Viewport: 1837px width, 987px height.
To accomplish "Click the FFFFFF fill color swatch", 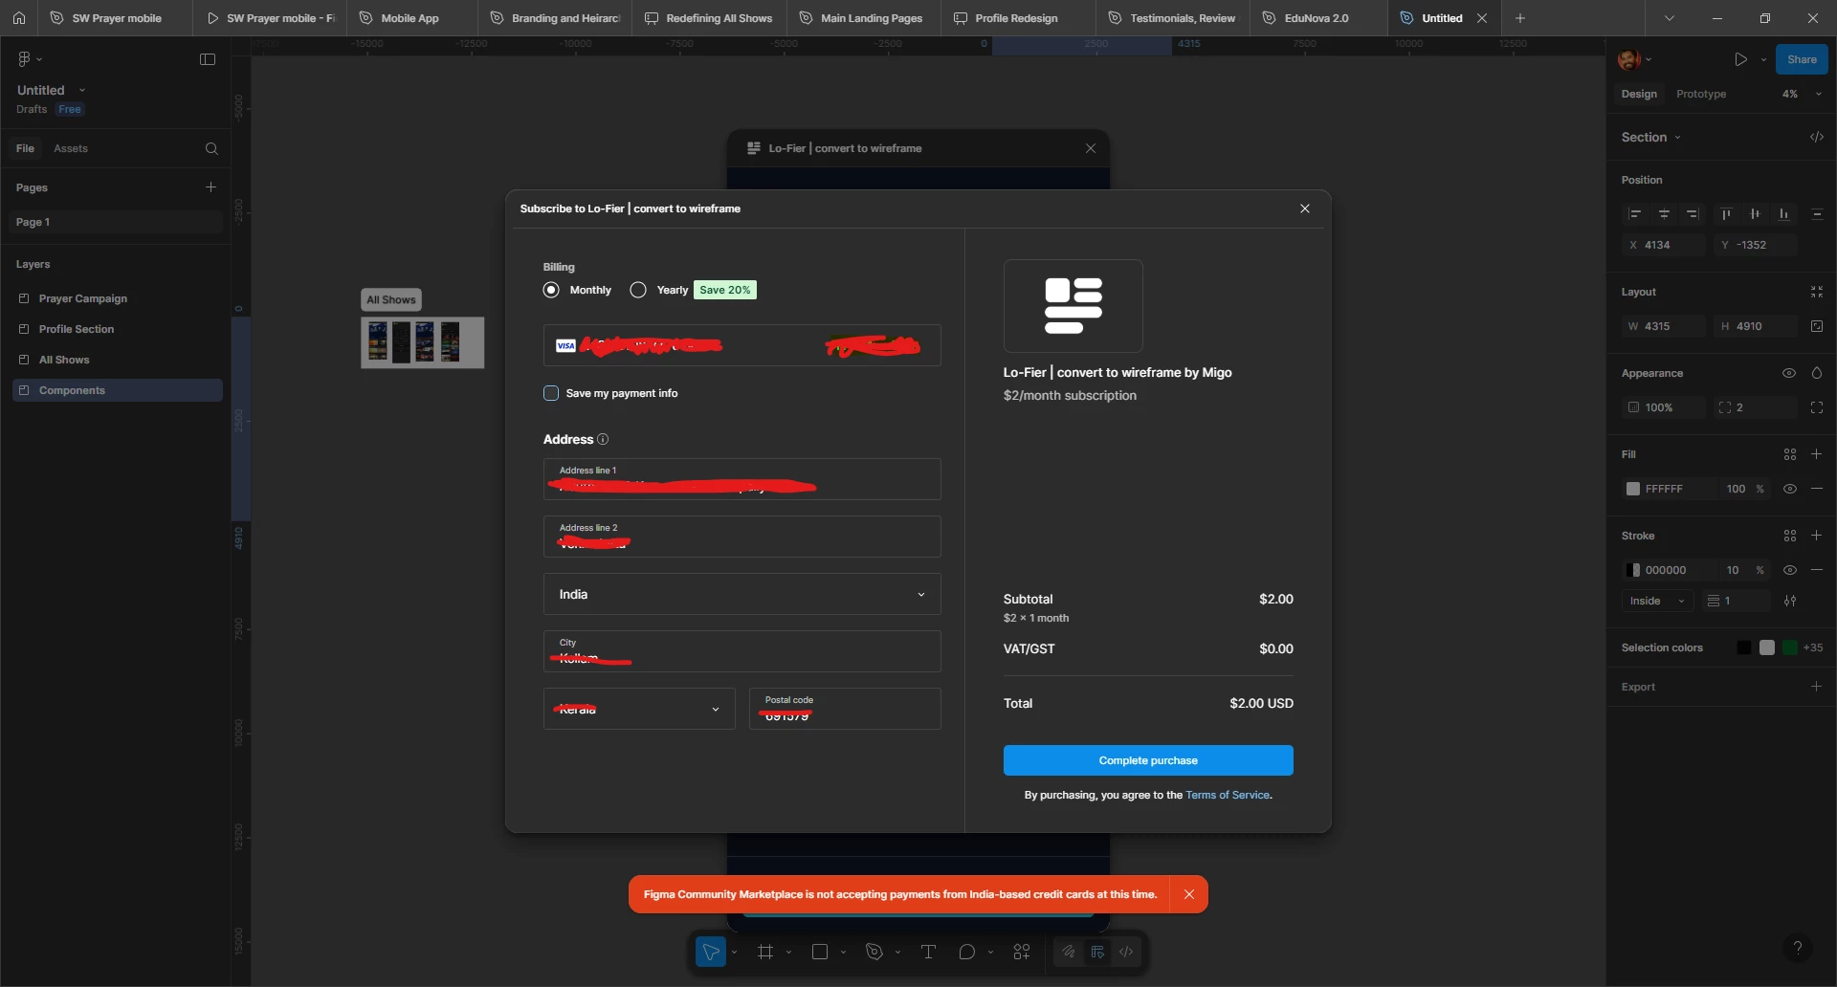I will (x=1633, y=489).
